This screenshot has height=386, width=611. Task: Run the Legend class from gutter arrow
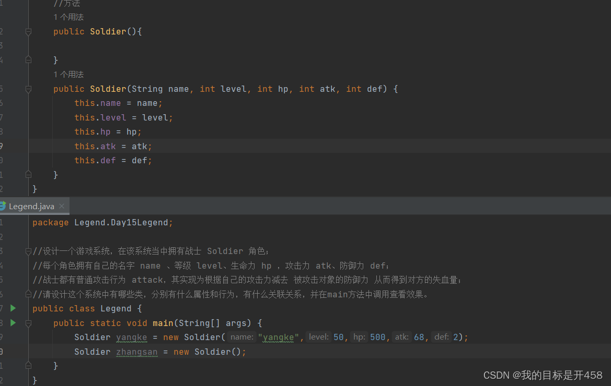pyautogui.click(x=13, y=308)
